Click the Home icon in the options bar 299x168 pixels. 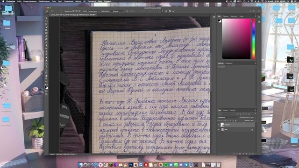coord(47,11)
